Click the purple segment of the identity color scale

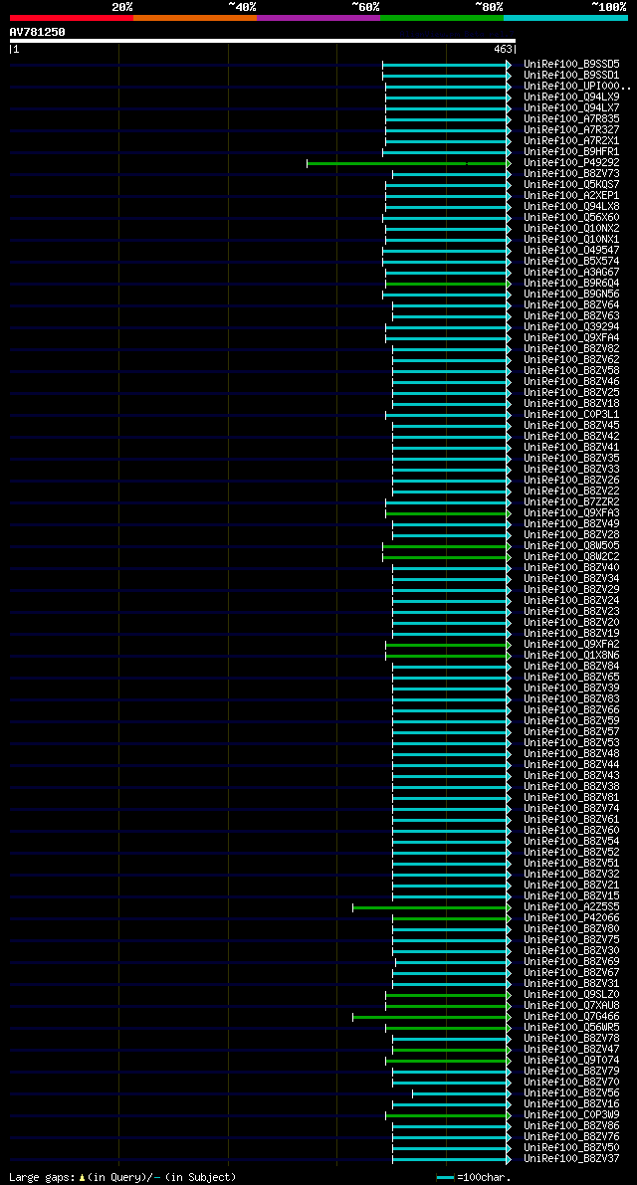click(x=318, y=17)
